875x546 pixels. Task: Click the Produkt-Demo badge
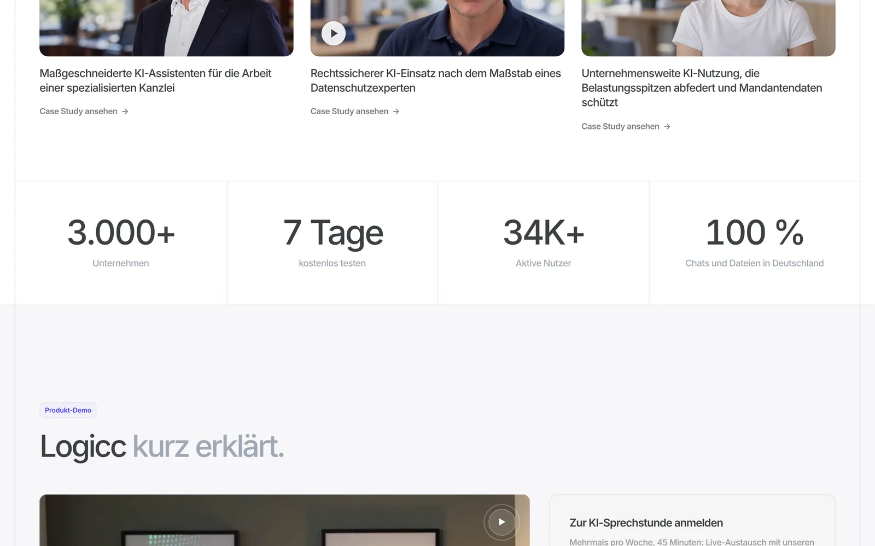68,410
